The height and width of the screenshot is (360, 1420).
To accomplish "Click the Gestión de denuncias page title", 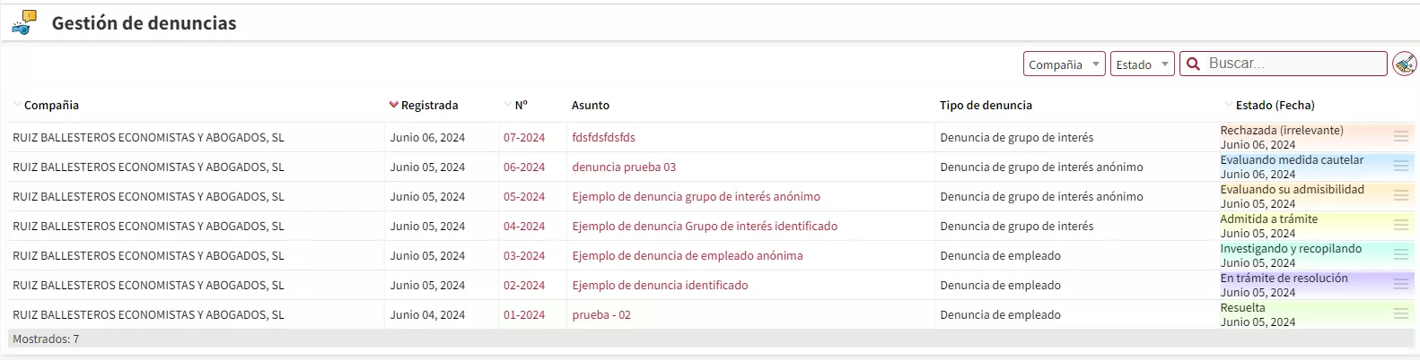I will [144, 23].
